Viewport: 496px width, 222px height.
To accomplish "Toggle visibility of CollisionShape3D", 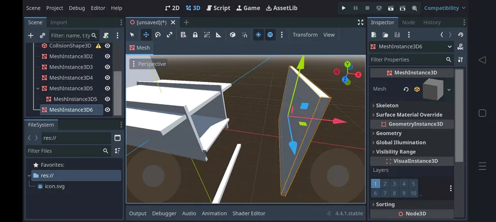I will point(107,46).
